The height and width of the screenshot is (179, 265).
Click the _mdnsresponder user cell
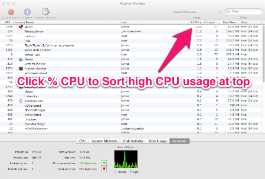pyautogui.click(x=132, y=129)
